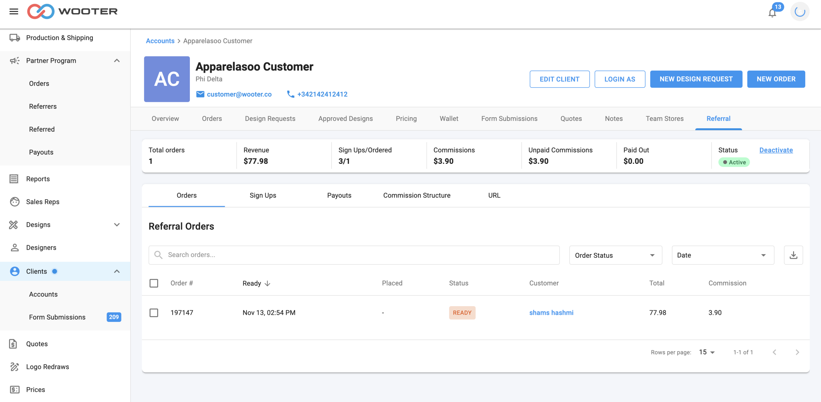
Task: Open the Order Status dropdown
Action: [x=615, y=255]
